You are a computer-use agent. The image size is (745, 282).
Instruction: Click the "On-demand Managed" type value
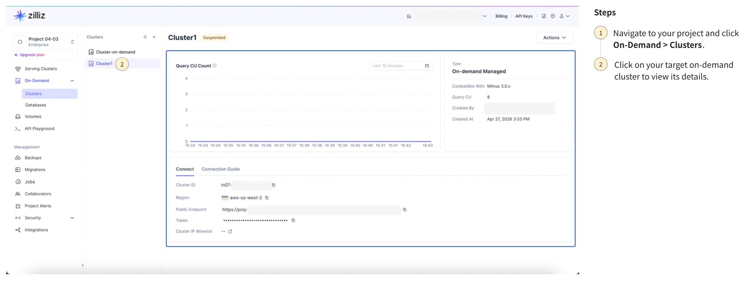click(479, 71)
